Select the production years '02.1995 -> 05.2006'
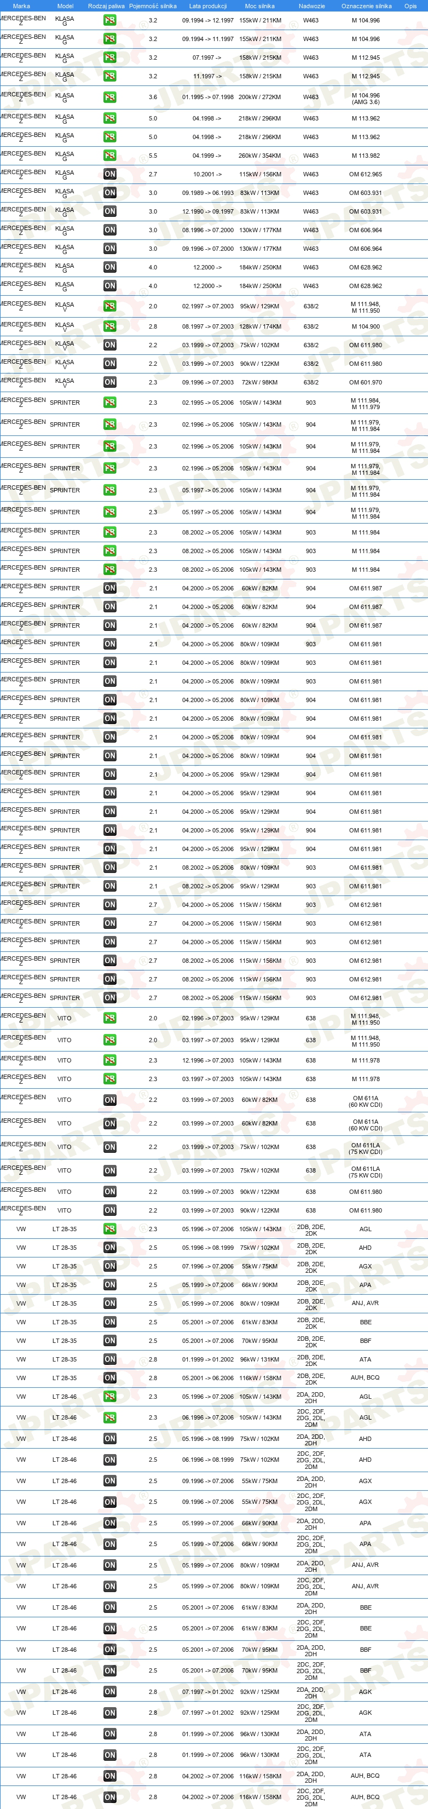428x1809 pixels. click(x=207, y=403)
